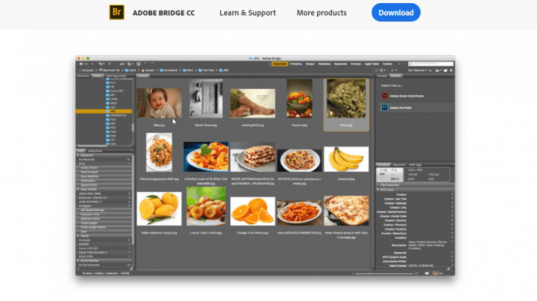Open the parent folders dropdown arrow
Screen dimensions: 537x301
click(92, 64)
